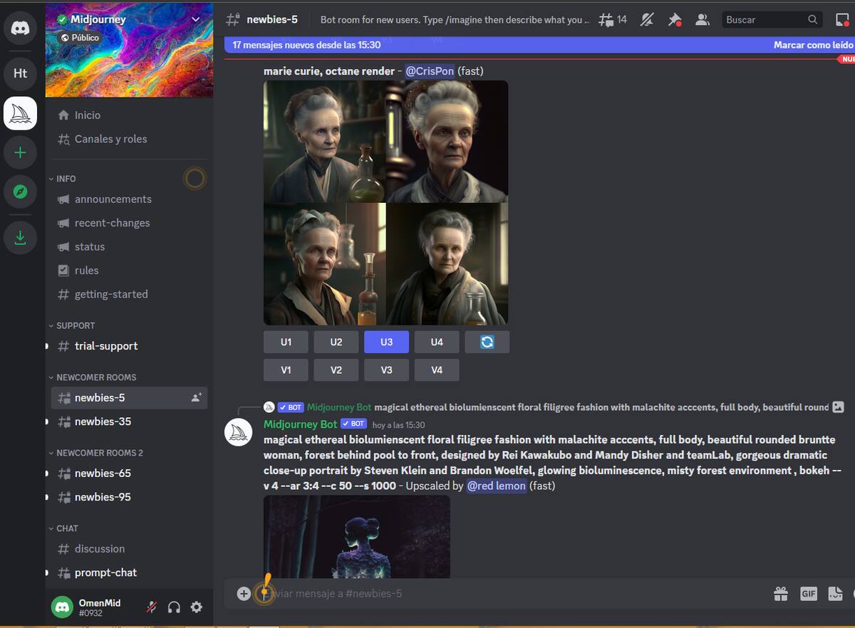
Task: Toggle channel notification mute bell
Action: coord(646,20)
